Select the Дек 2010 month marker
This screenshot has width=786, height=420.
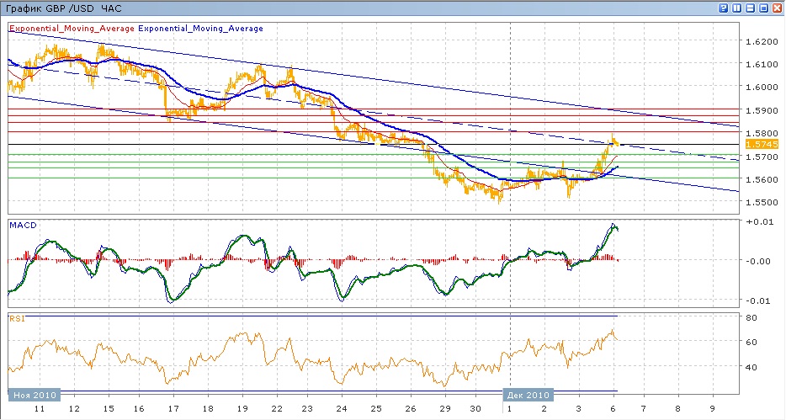click(528, 394)
